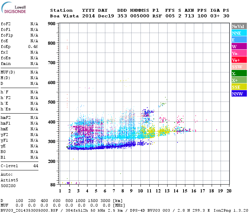Click the 3000 km distance column header

[x=105, y=201]
